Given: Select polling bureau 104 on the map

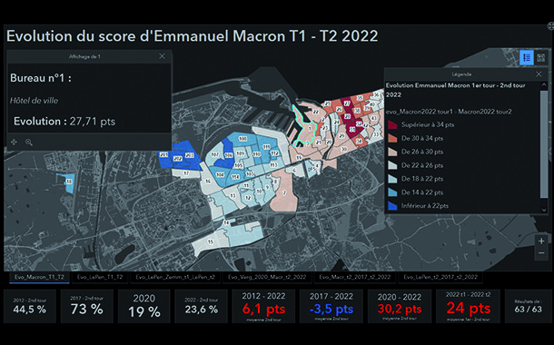Looking at the screenshot, I should [220, 174].
